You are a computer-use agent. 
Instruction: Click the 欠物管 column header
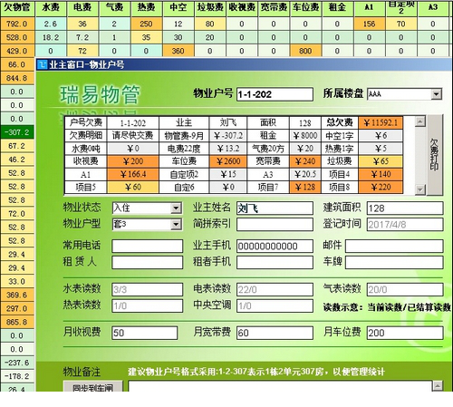17,8
